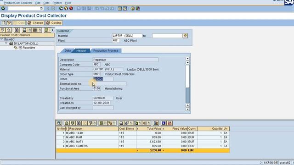This screenshot has height=165, width=294.
Task: Click the Print icon in the standard toolbar
Action: (79, 8)
